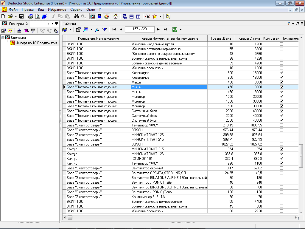Click the vertical scrollbar thumb of the table

(x=301, y=156)
